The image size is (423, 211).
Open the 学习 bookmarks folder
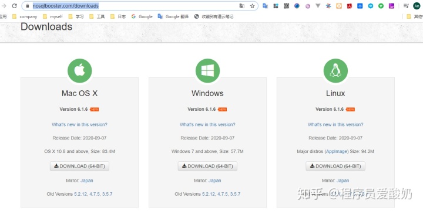pyautogui.click(x=76, y=16)
